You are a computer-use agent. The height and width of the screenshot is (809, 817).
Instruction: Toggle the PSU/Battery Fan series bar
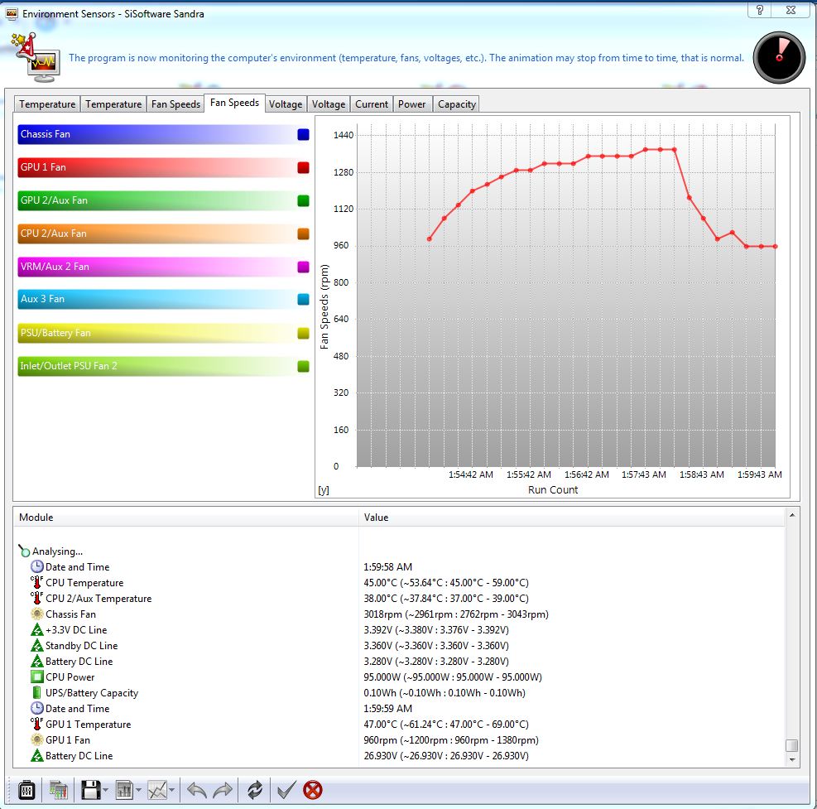point(164,333)
